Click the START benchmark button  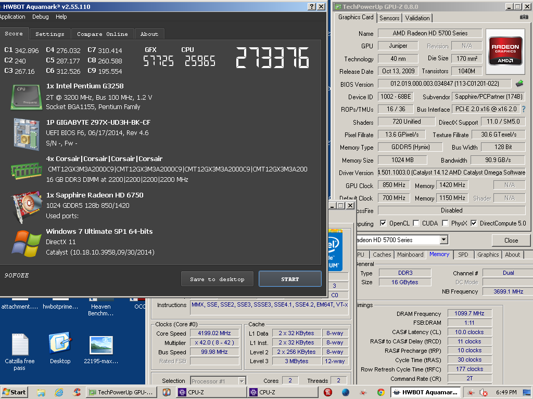(x=290, y=279)
